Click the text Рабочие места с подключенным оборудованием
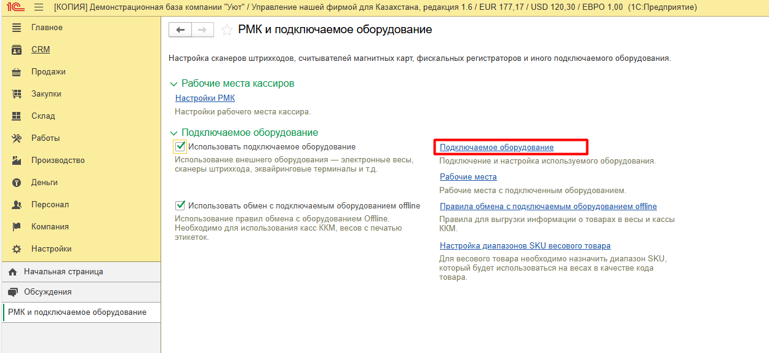769x353 pixels. (533, 191)
